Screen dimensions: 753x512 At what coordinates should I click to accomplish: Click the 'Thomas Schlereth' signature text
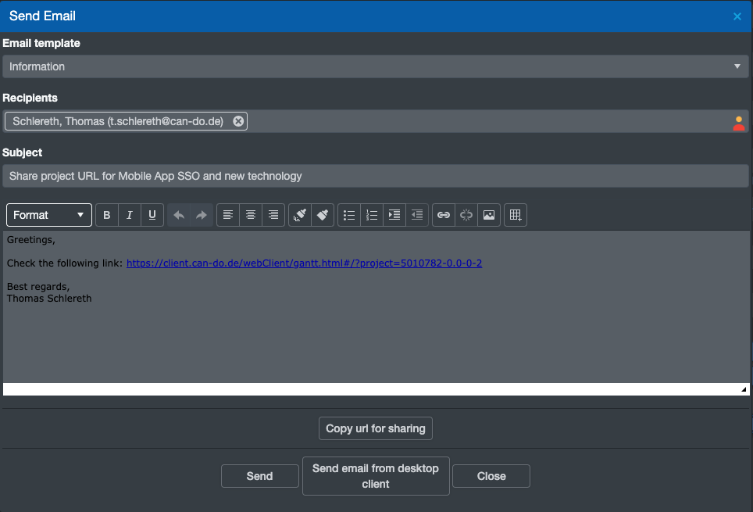coord(49,298)
